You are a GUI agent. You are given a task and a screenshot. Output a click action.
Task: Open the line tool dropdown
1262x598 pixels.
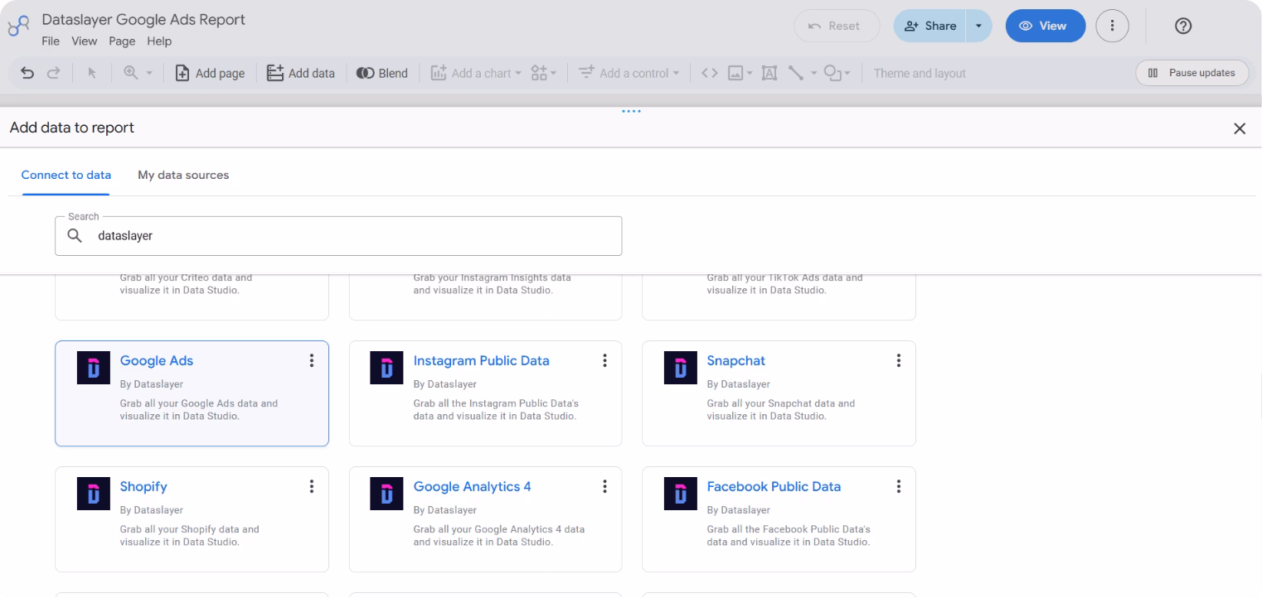(802, 73)
